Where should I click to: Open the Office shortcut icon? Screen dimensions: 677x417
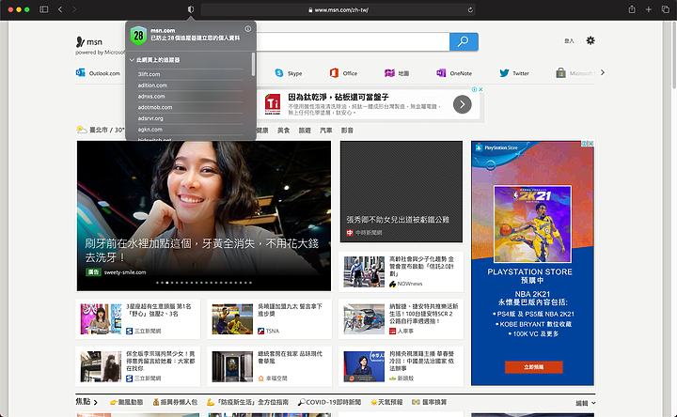[x=334, y=73]
